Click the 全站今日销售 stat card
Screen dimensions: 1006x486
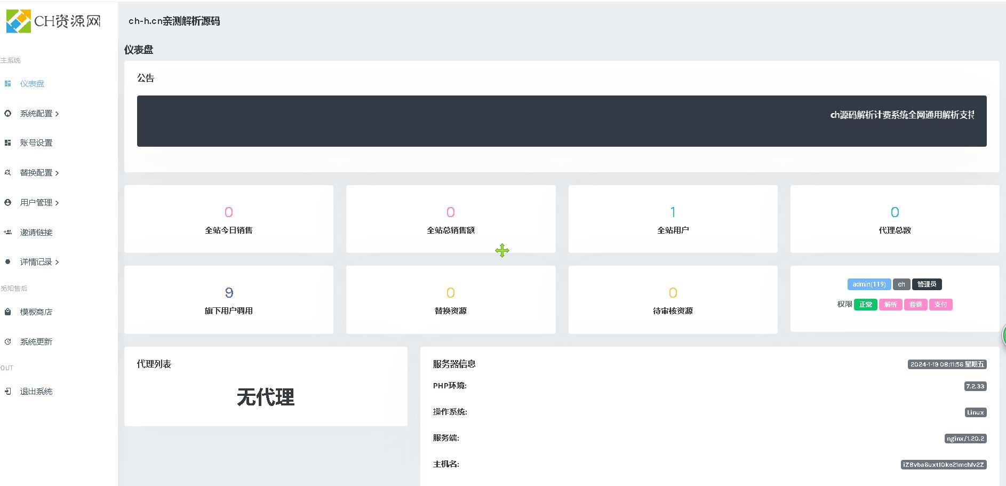229,219
